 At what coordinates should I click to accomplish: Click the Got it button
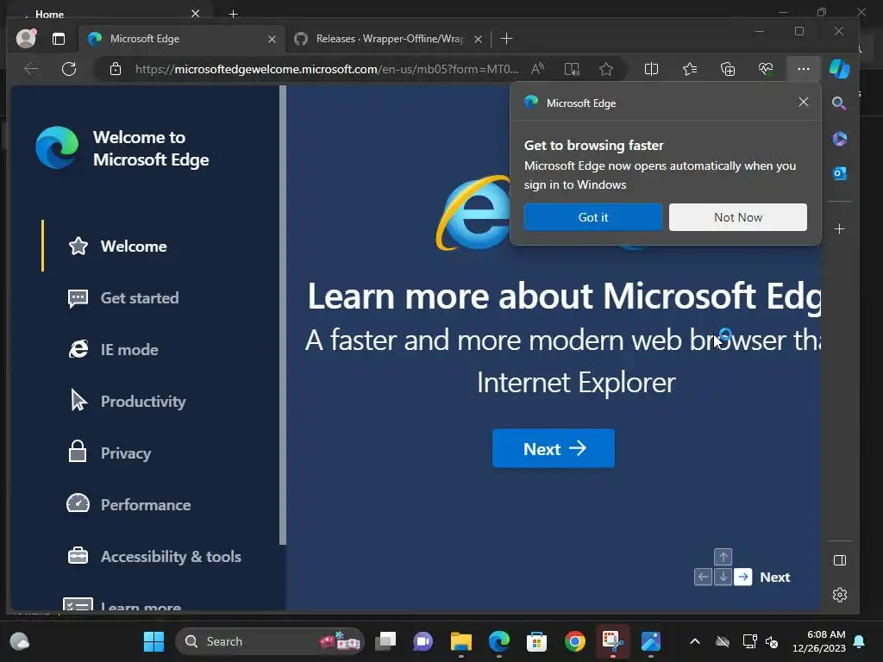click(593, 217)
